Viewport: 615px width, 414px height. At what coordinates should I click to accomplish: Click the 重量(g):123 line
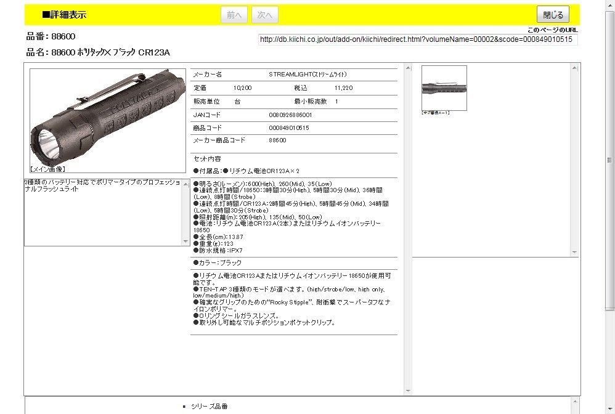(213, 243)
